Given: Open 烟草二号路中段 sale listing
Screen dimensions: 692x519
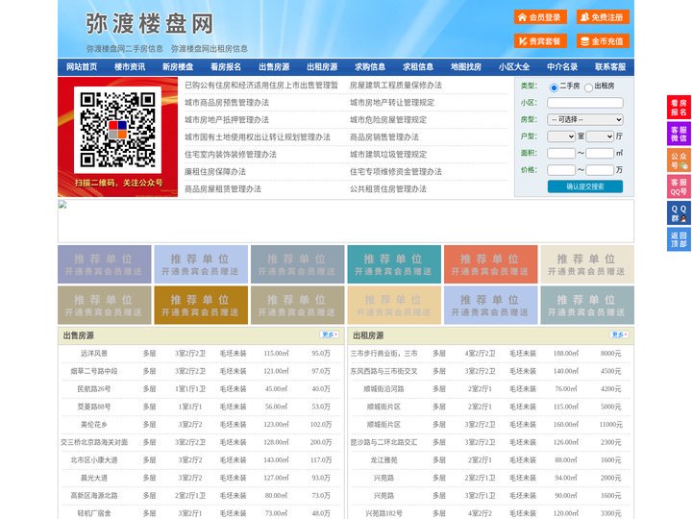Looking at the screenshot, I should coord(94,371).
